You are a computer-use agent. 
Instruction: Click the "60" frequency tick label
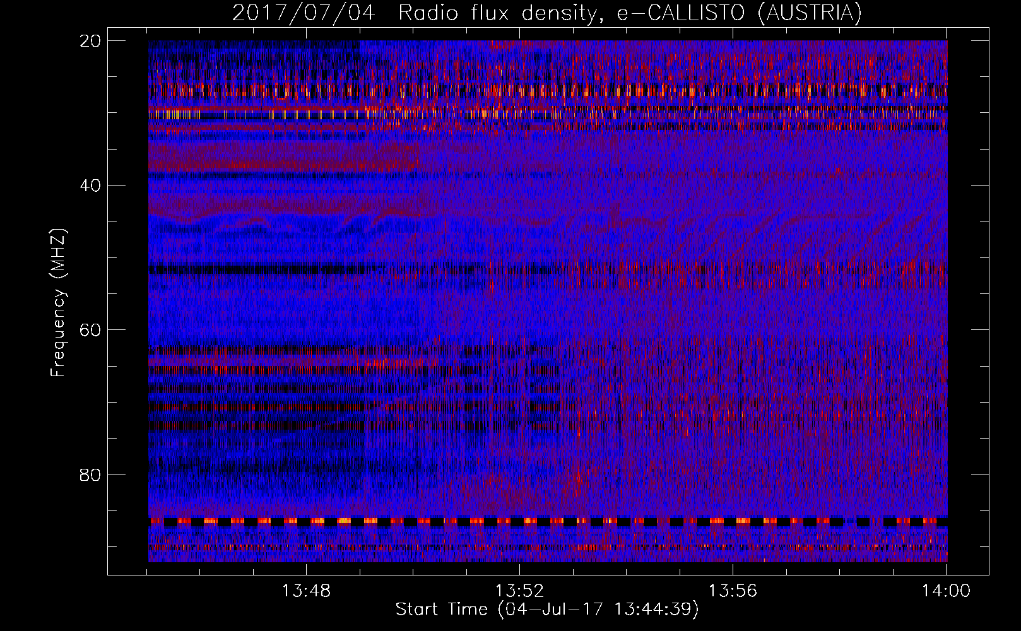pyautogui.click(x=90, y=329)
